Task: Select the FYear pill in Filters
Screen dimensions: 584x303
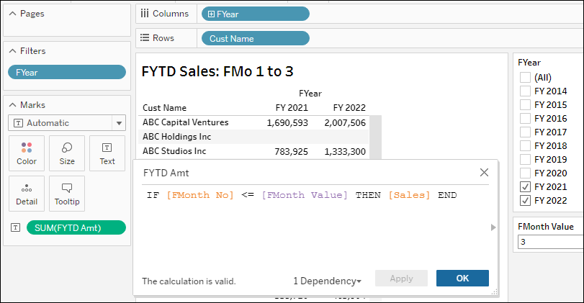Action: (66, 72)
